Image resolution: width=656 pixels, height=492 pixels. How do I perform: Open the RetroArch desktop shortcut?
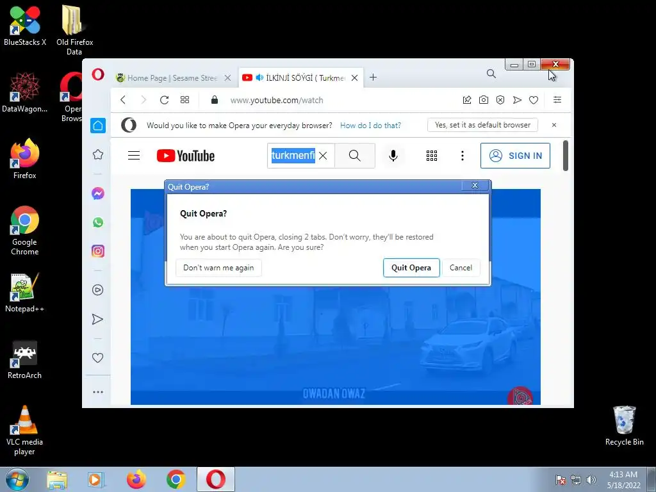coord(25,359)
